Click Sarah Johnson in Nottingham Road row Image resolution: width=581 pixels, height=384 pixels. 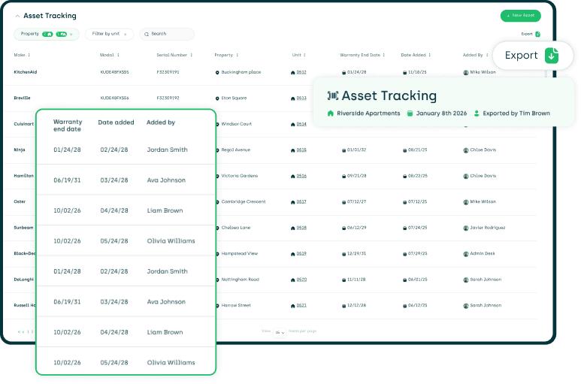[486, 280]
